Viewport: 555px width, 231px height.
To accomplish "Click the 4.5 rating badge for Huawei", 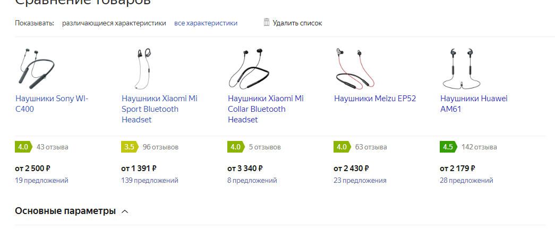I will [x=448, y=147].
